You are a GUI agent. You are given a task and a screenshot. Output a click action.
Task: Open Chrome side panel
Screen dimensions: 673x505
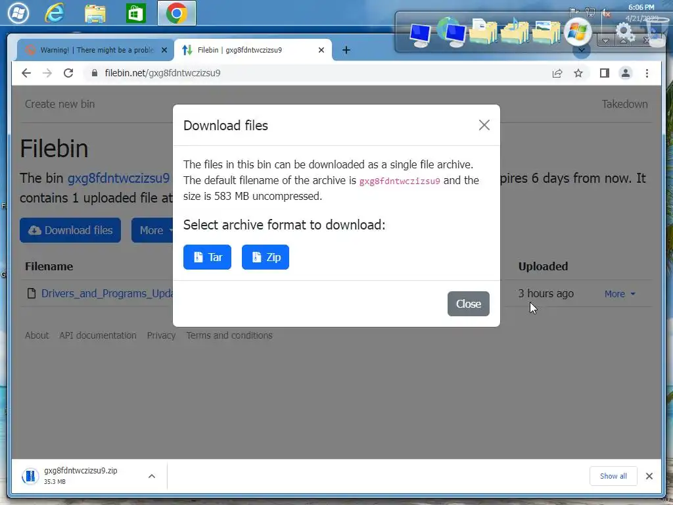[605, 74]
